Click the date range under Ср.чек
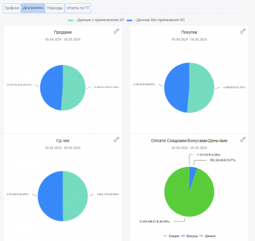Viewport: 255px width, 241px height. pyautogui.click(x=62, y=148)
